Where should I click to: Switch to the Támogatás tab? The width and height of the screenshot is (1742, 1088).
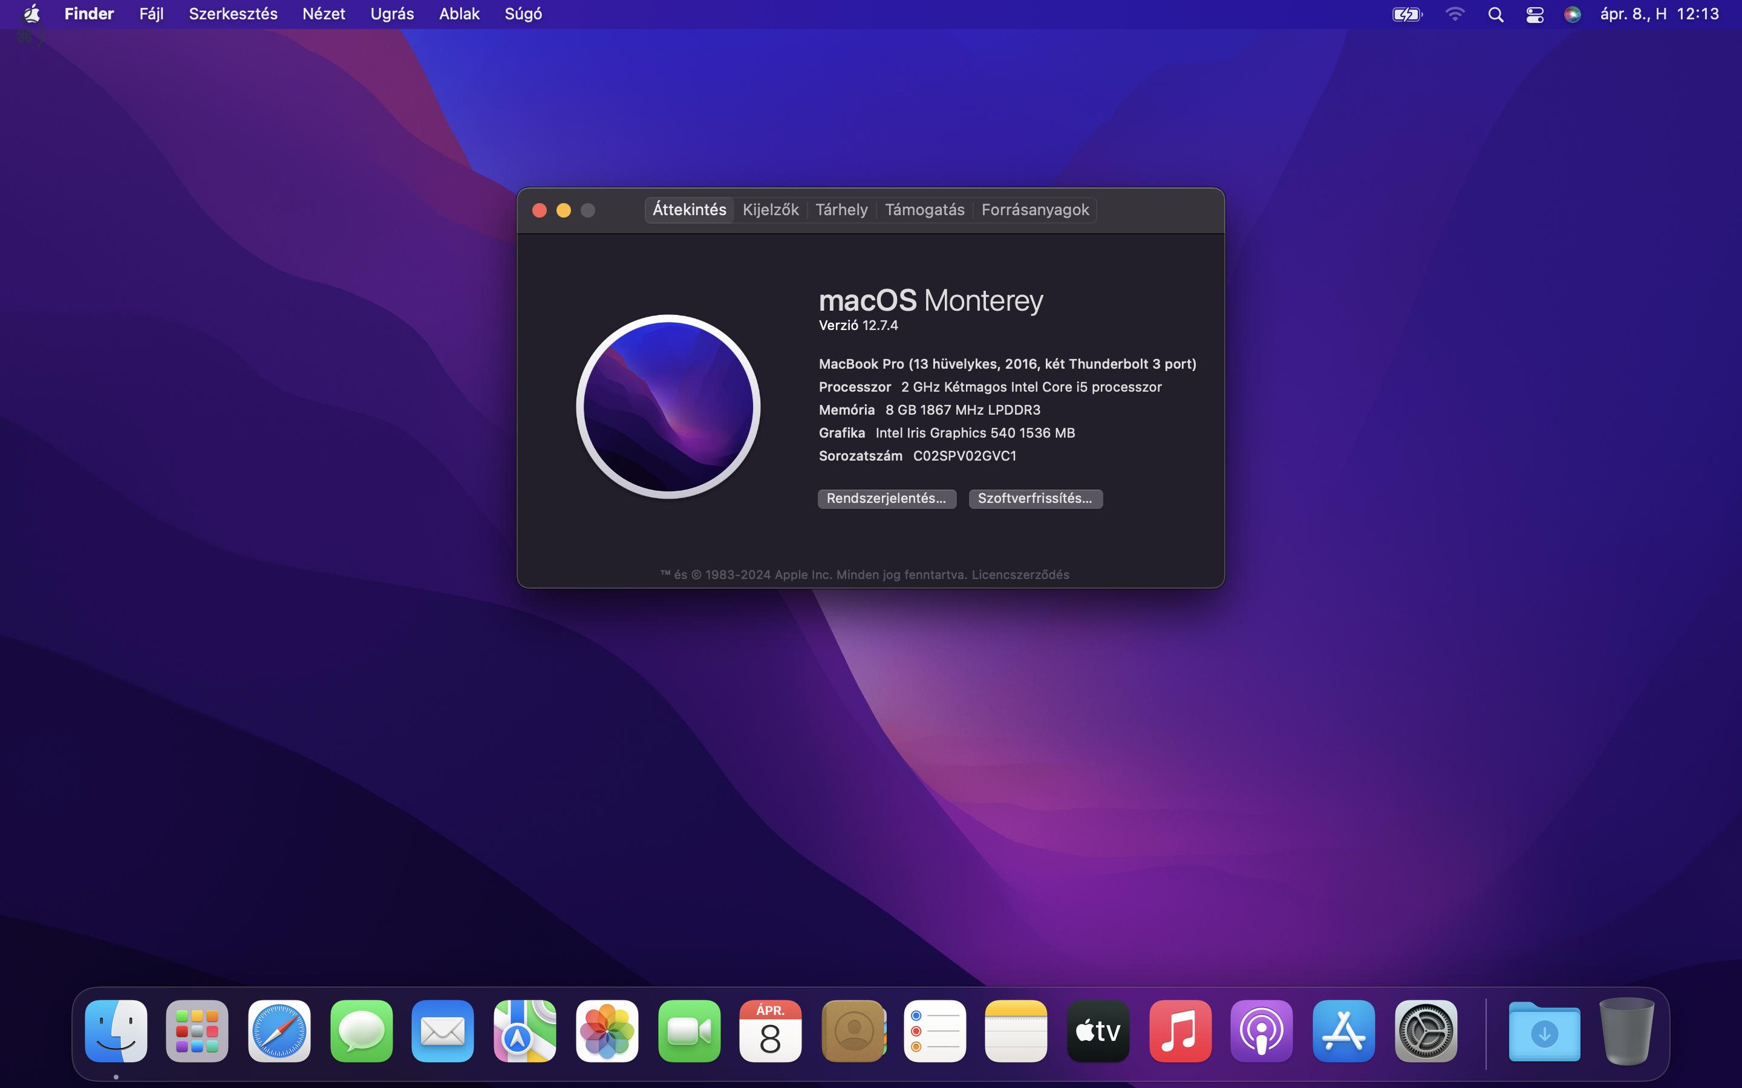pos(924,209)
